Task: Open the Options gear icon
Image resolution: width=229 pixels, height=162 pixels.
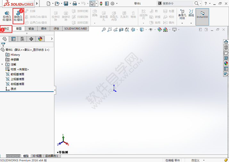Action: 112,3
